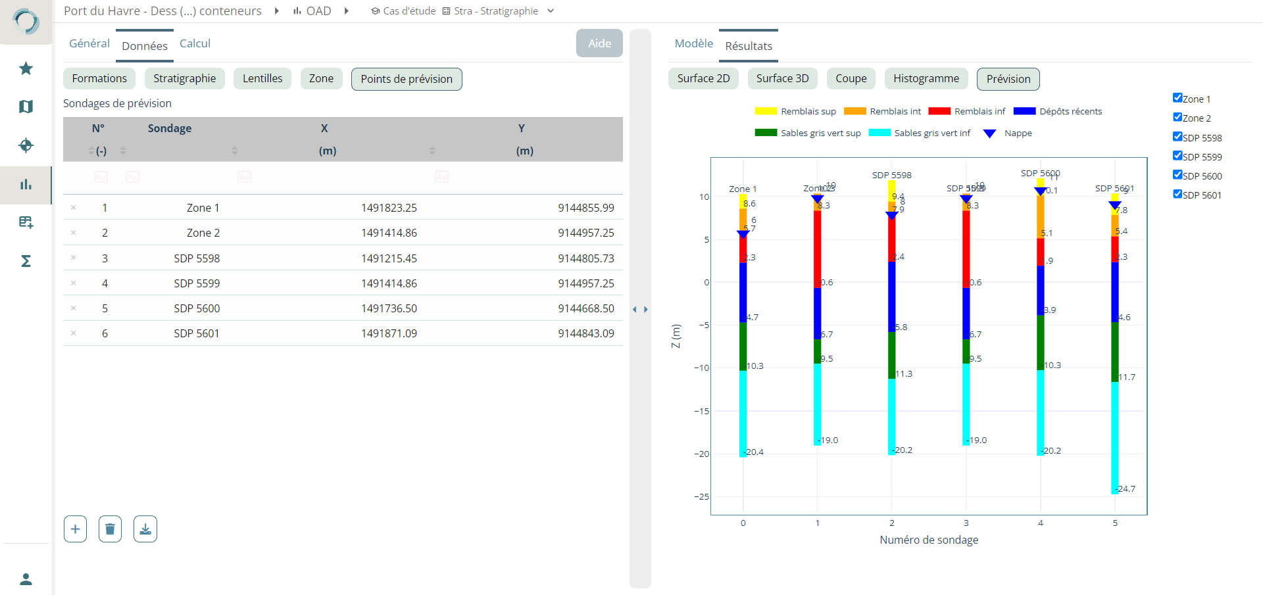Screen dimensions: 1263x595
Task: Expand arrow after Port du Havre breadcrumb
Action: click(x=277, y=11)
